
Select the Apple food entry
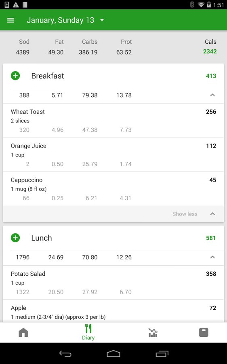click(113, 311)
